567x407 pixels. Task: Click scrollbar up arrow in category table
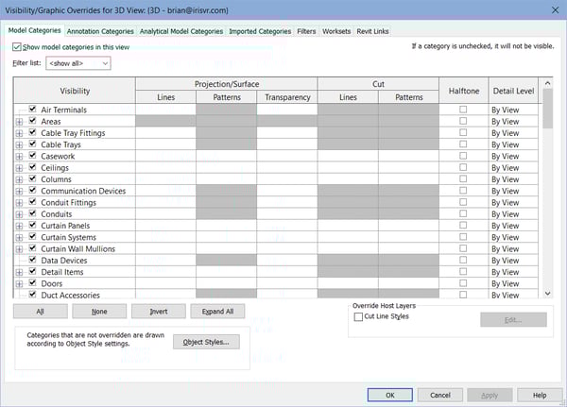(548, 83)
